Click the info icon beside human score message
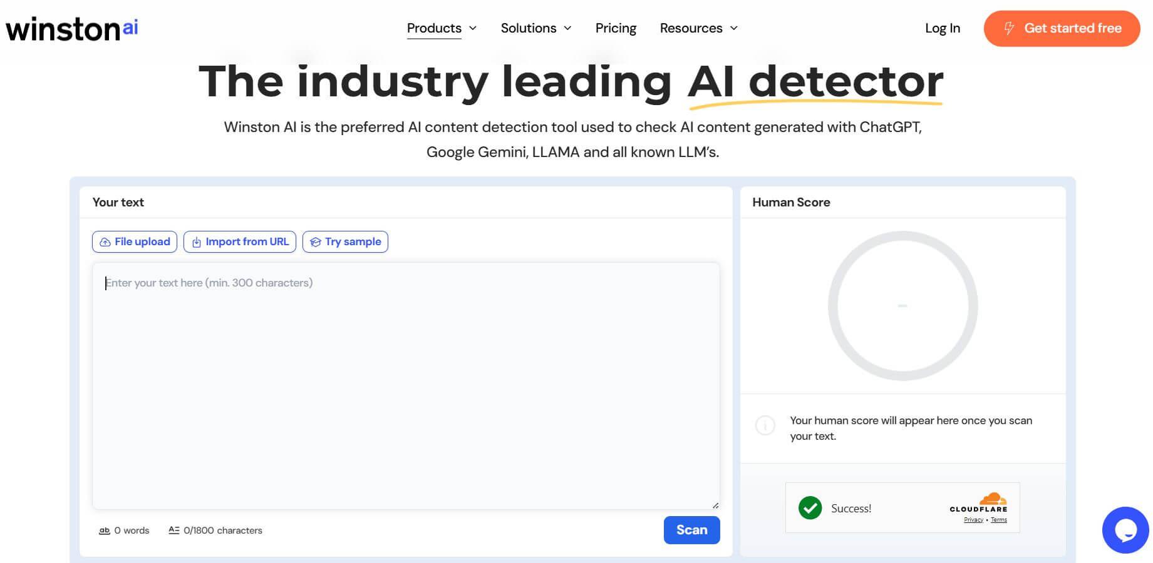This screenshot has height=563, width=1153. (x=765, y=425)
